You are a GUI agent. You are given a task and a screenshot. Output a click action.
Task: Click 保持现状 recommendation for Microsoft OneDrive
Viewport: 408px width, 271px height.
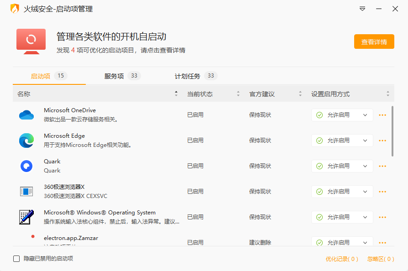coord(260,115)
